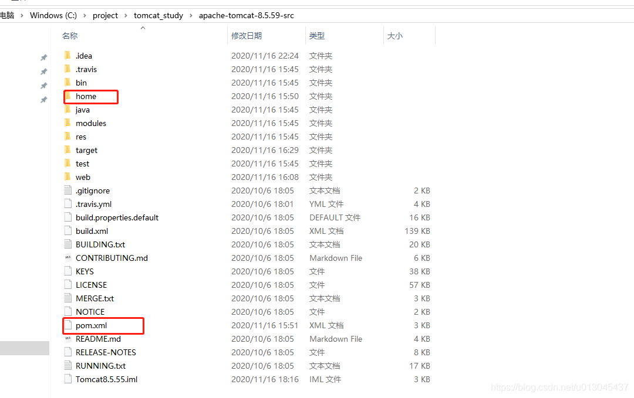Sort by the 名称 column header

point(70,36)
